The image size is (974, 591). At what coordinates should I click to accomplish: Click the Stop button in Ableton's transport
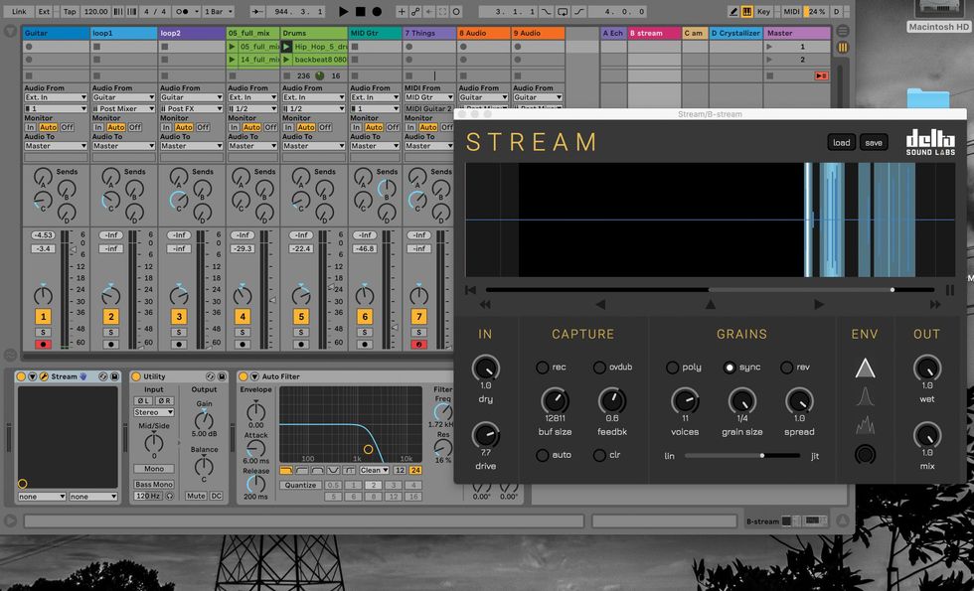tap(360, 11)
